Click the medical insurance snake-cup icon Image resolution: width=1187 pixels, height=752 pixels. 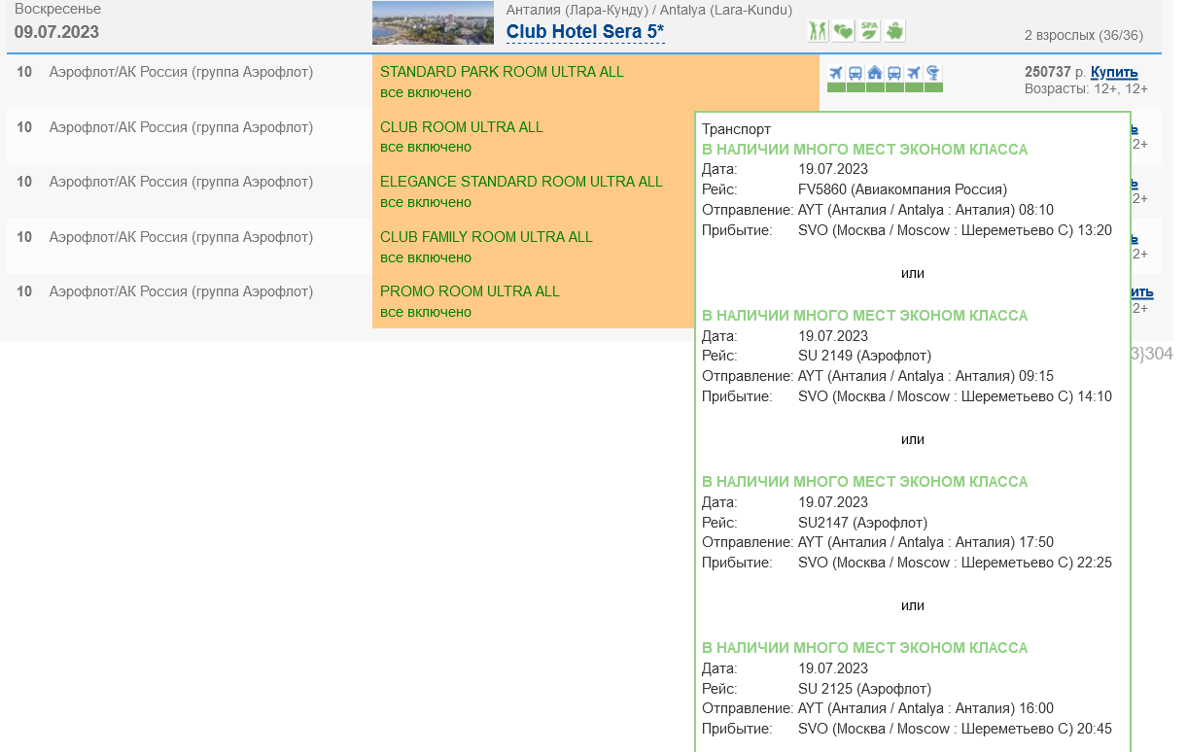click(x=933, y=73)
